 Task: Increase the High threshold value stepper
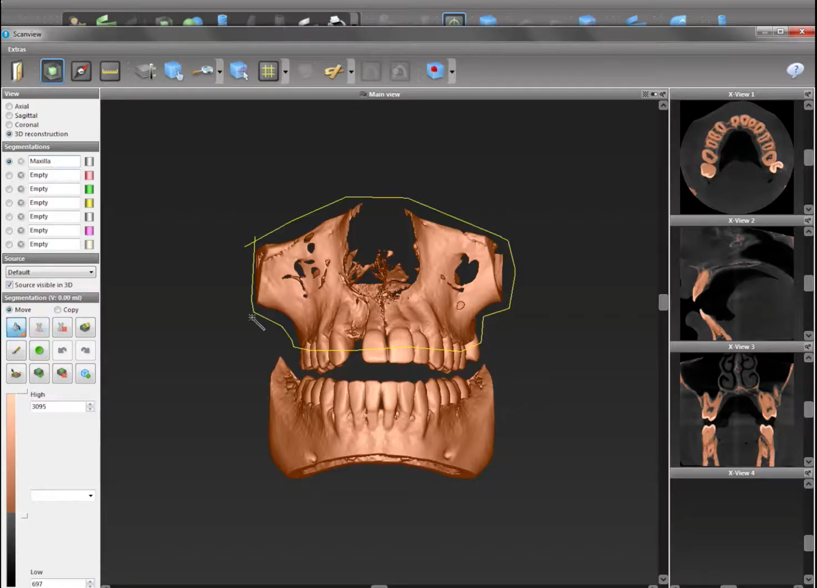[x=90, y=404]
